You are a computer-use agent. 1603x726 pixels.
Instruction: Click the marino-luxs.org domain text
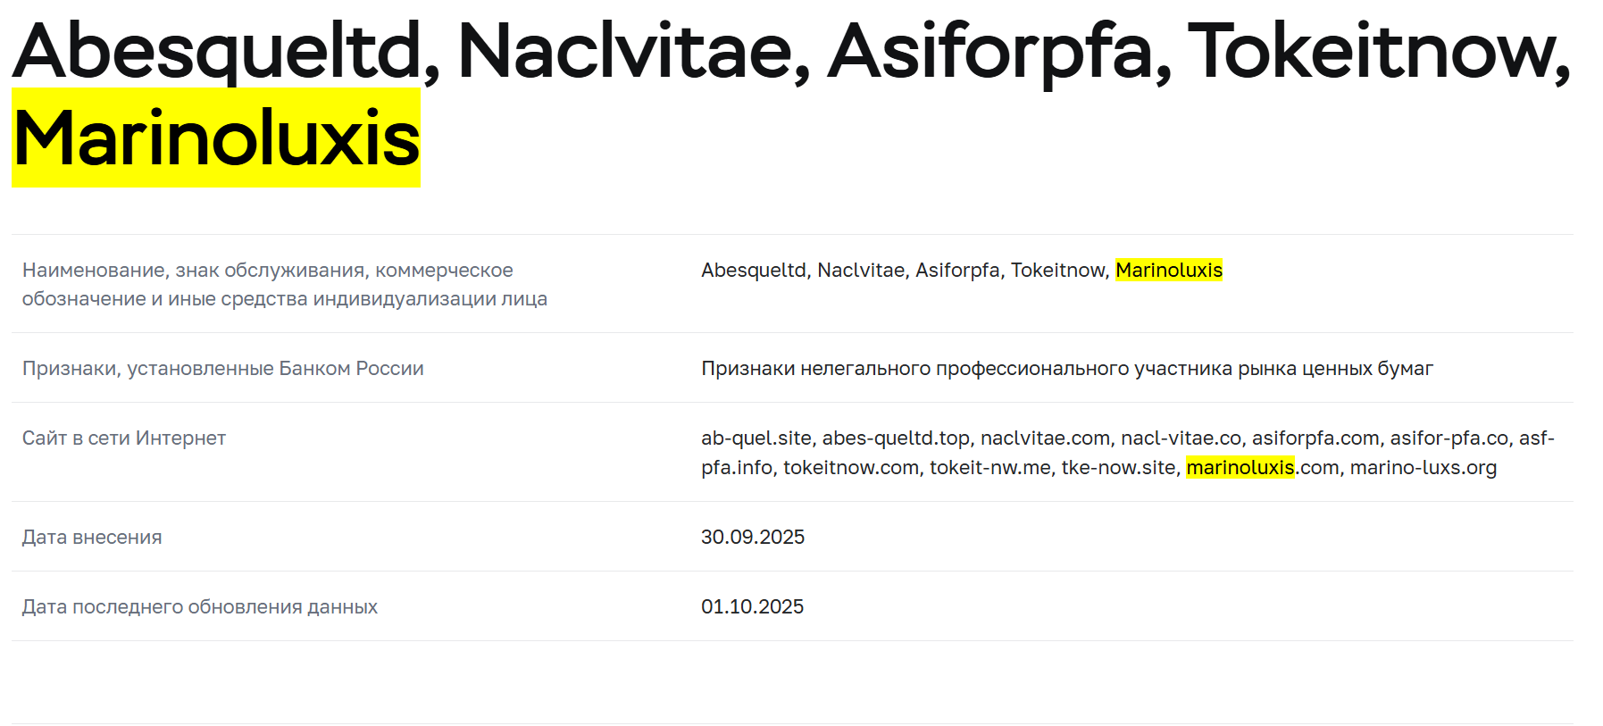click(1423, 468)
